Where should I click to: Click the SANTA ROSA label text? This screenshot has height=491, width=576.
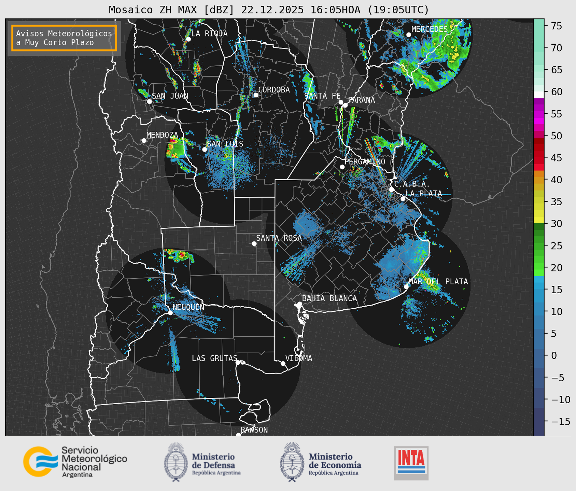click(279, 238)
